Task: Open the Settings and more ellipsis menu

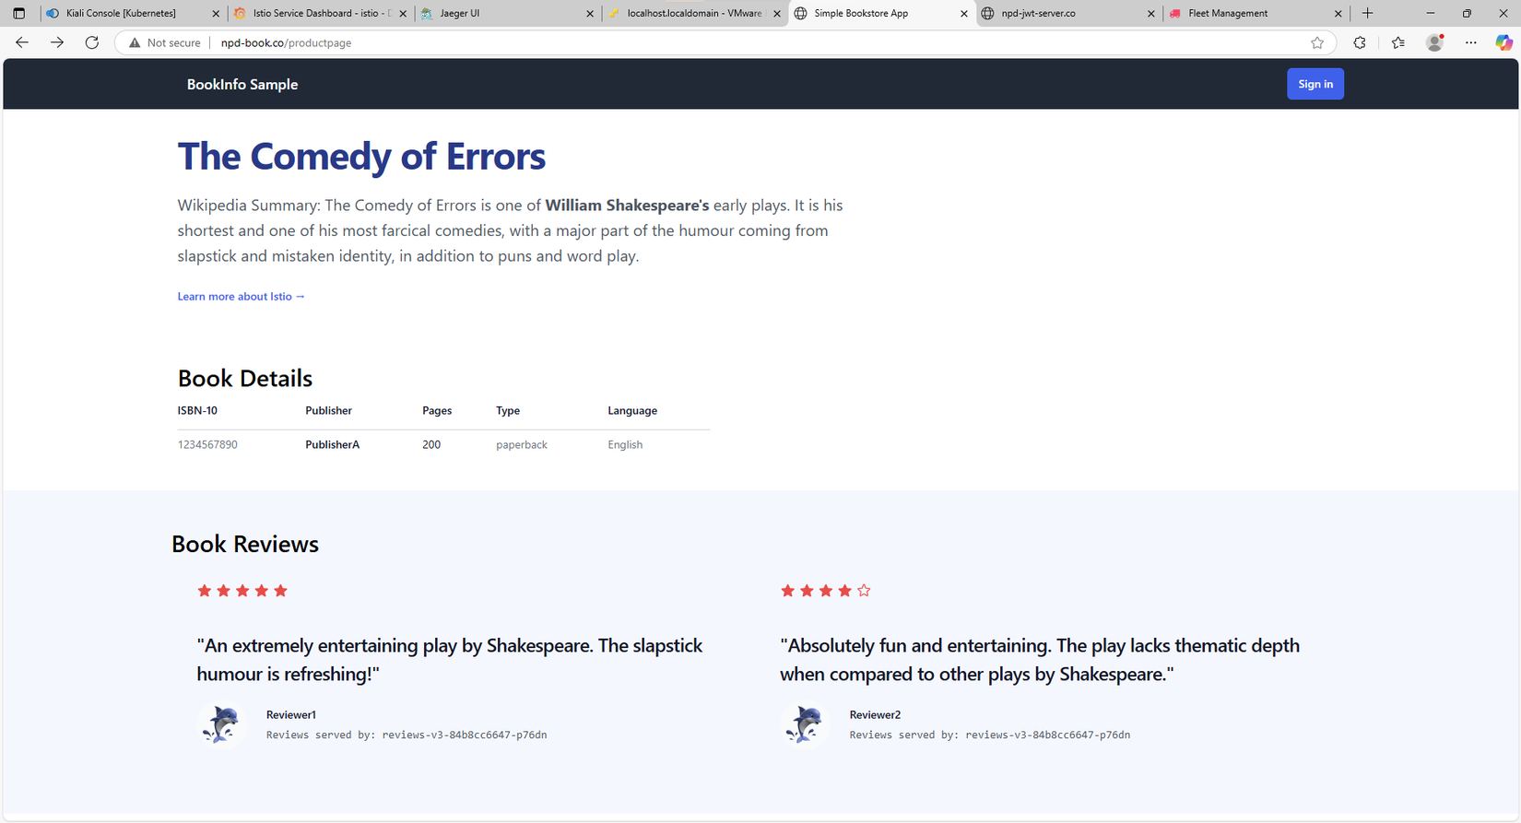Action: click(1471, 42)
